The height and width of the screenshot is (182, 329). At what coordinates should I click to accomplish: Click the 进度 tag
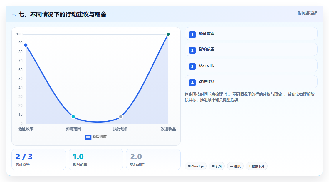click(x=235, y=166)
